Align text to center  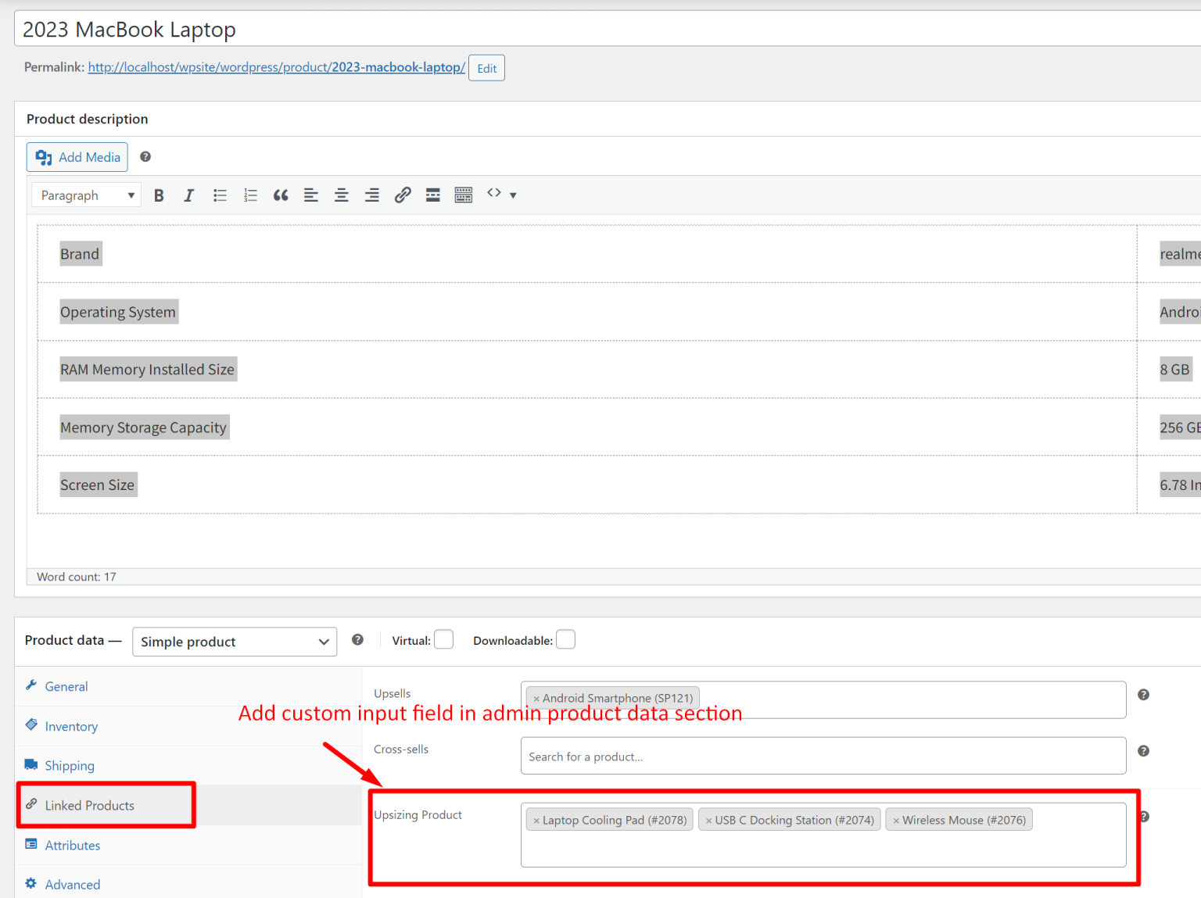point(341,195)
